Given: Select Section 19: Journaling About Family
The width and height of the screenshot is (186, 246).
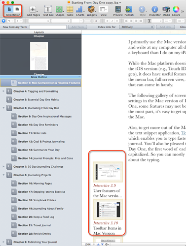Looking at the screenshot, I should pos(40,209).
